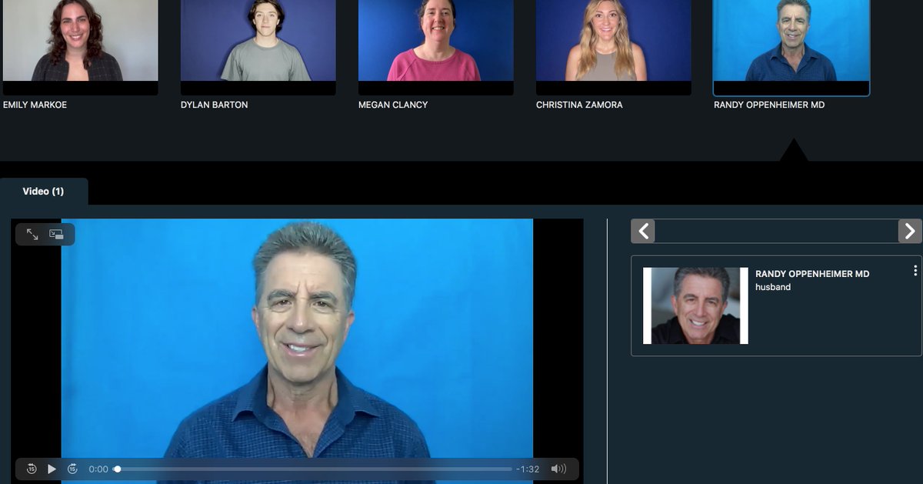Image resolution: width=923 pixels, height=484 pixels.
Task: Click the -1:32 remaining time readout
Action: pos(528,469)
